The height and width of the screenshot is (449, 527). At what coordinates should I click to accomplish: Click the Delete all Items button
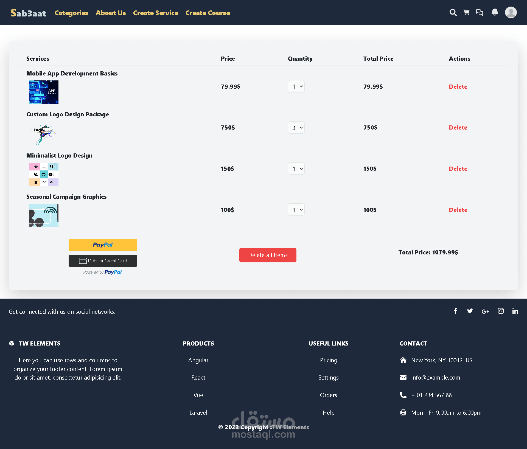(268, 255)
